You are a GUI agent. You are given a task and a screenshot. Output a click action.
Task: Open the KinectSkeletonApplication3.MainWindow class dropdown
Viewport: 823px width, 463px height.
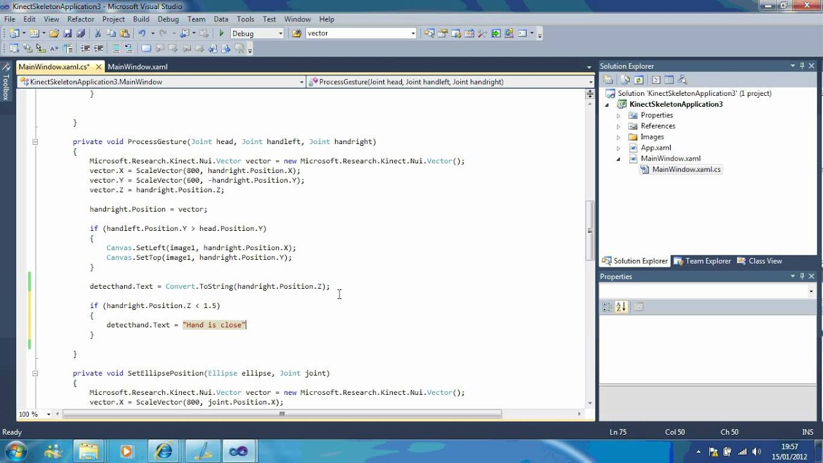(302, 82)
